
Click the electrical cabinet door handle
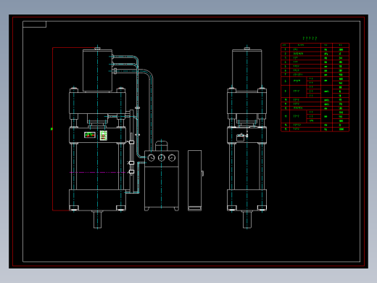click(x=202, y=173)
